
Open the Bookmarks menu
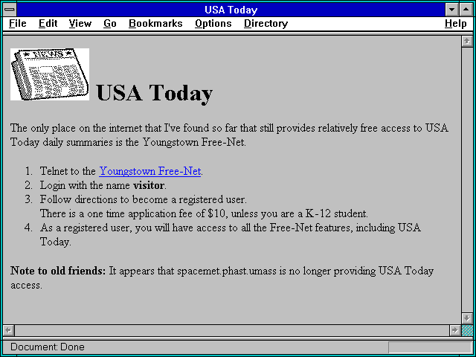tap(155, 24)
